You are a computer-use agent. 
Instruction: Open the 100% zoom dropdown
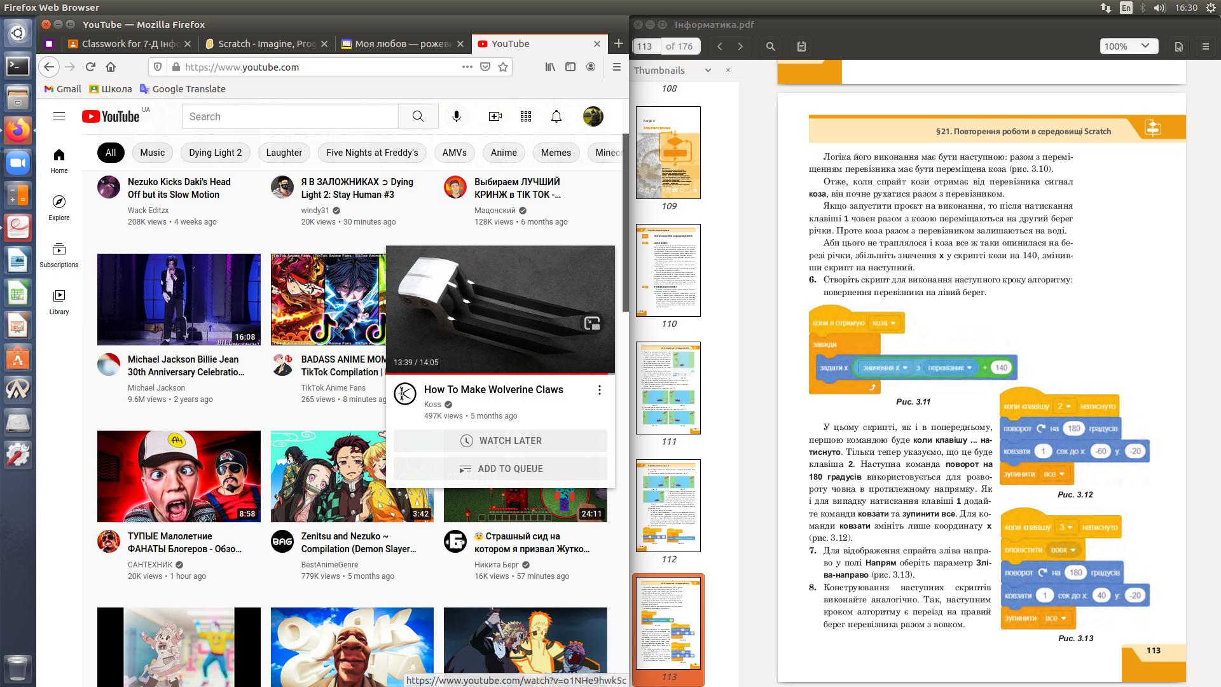(x=1128, y=46)
